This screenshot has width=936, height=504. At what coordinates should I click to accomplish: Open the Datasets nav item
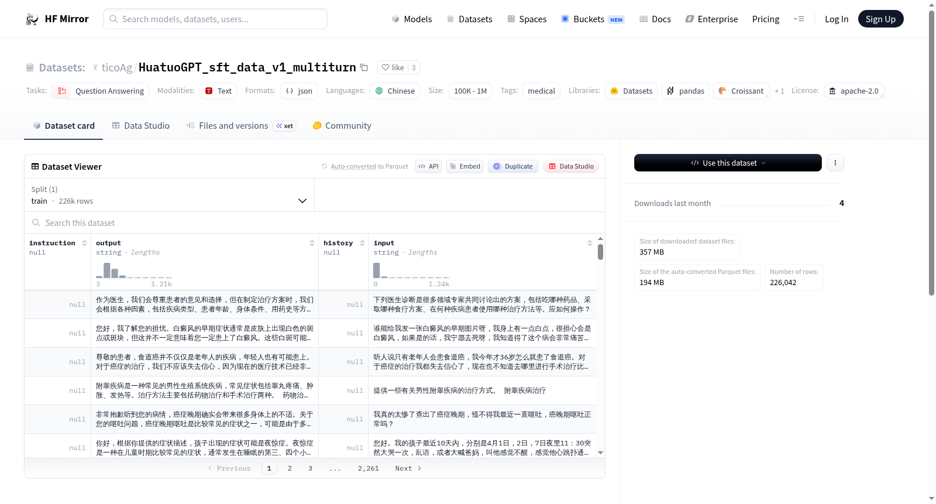(x=469, y=19)
